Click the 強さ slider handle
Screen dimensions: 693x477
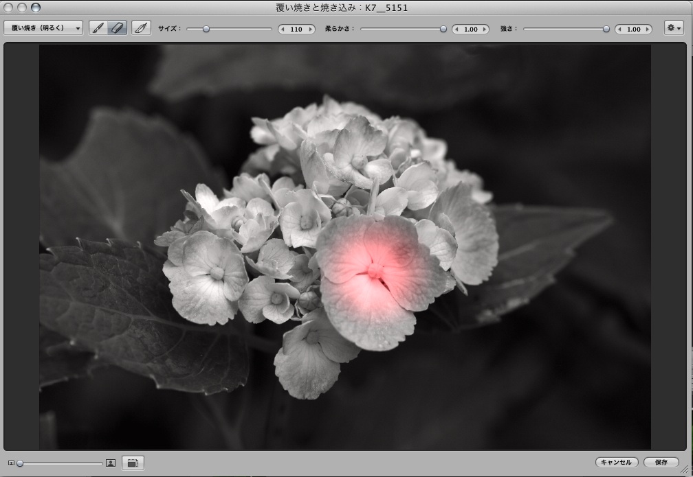coord(606,29)
